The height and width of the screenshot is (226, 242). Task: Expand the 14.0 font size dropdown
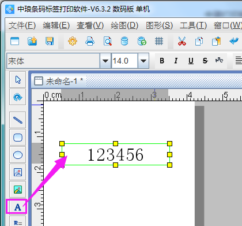click(x=143, y=61)
